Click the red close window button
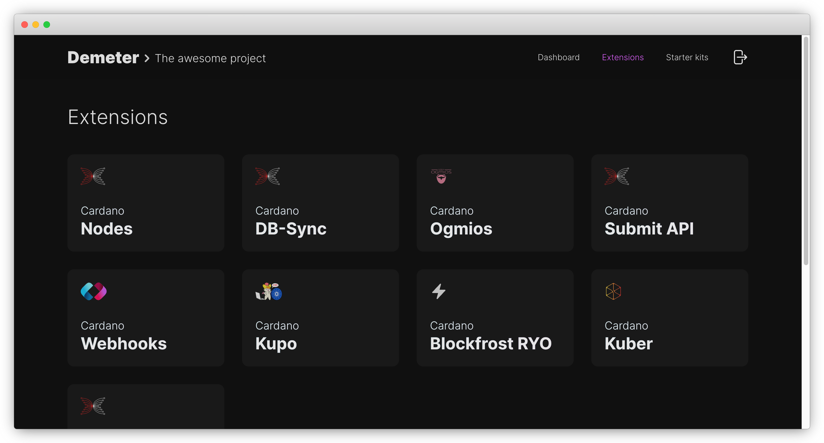This screenshot has height=443, width=824. click(x=25, y=25)
